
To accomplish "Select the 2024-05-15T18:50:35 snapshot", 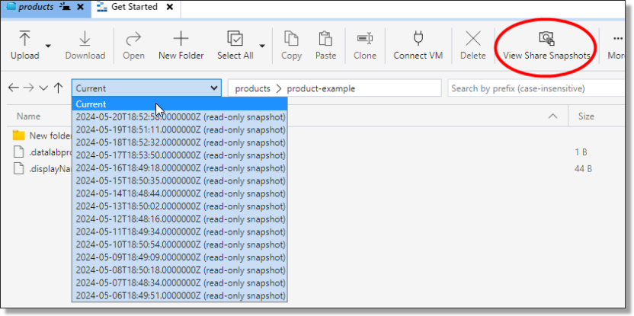I will tap(180, 180).
